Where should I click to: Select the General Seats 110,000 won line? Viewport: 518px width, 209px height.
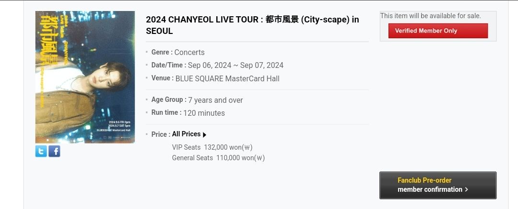pos(218,158)
